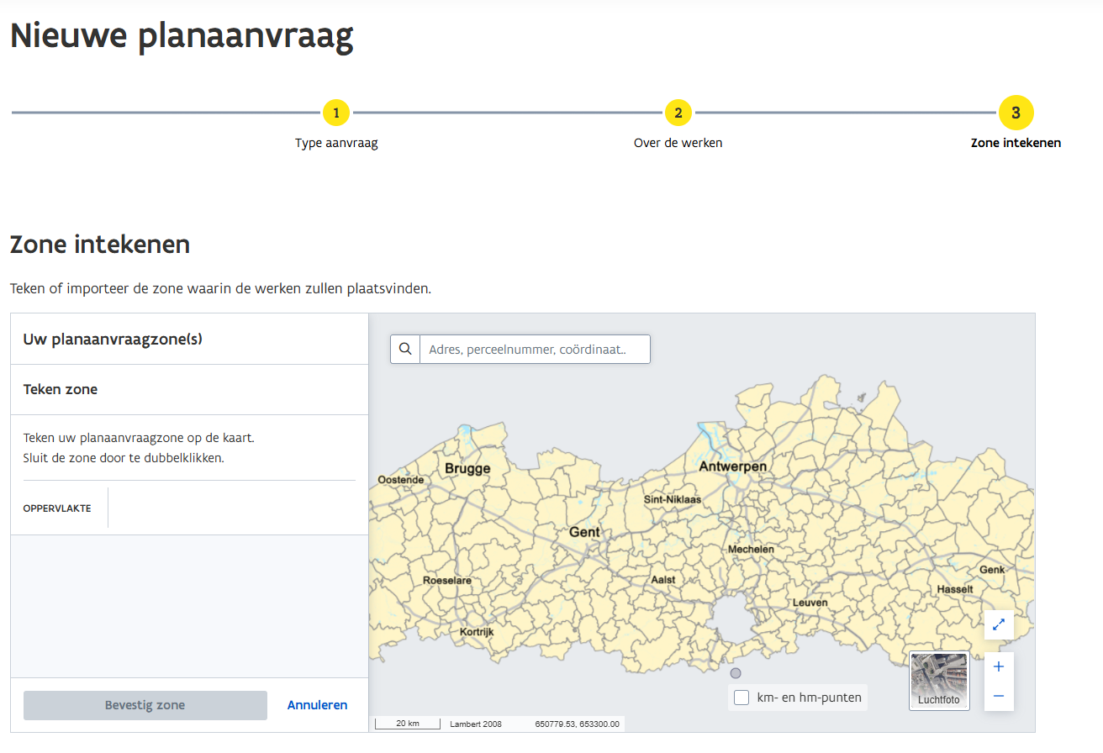
Task: Click the 20 km scale bar
Action: 408,724
